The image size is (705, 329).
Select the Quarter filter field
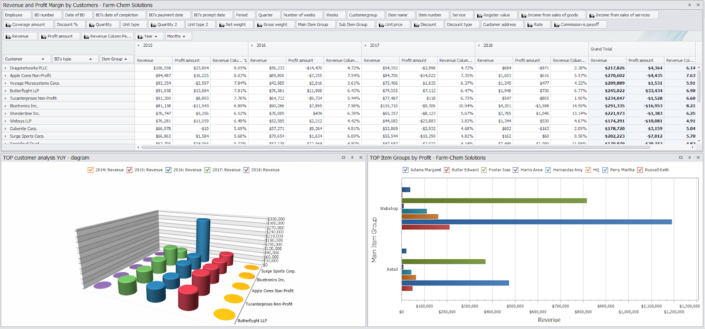[267, 15]
